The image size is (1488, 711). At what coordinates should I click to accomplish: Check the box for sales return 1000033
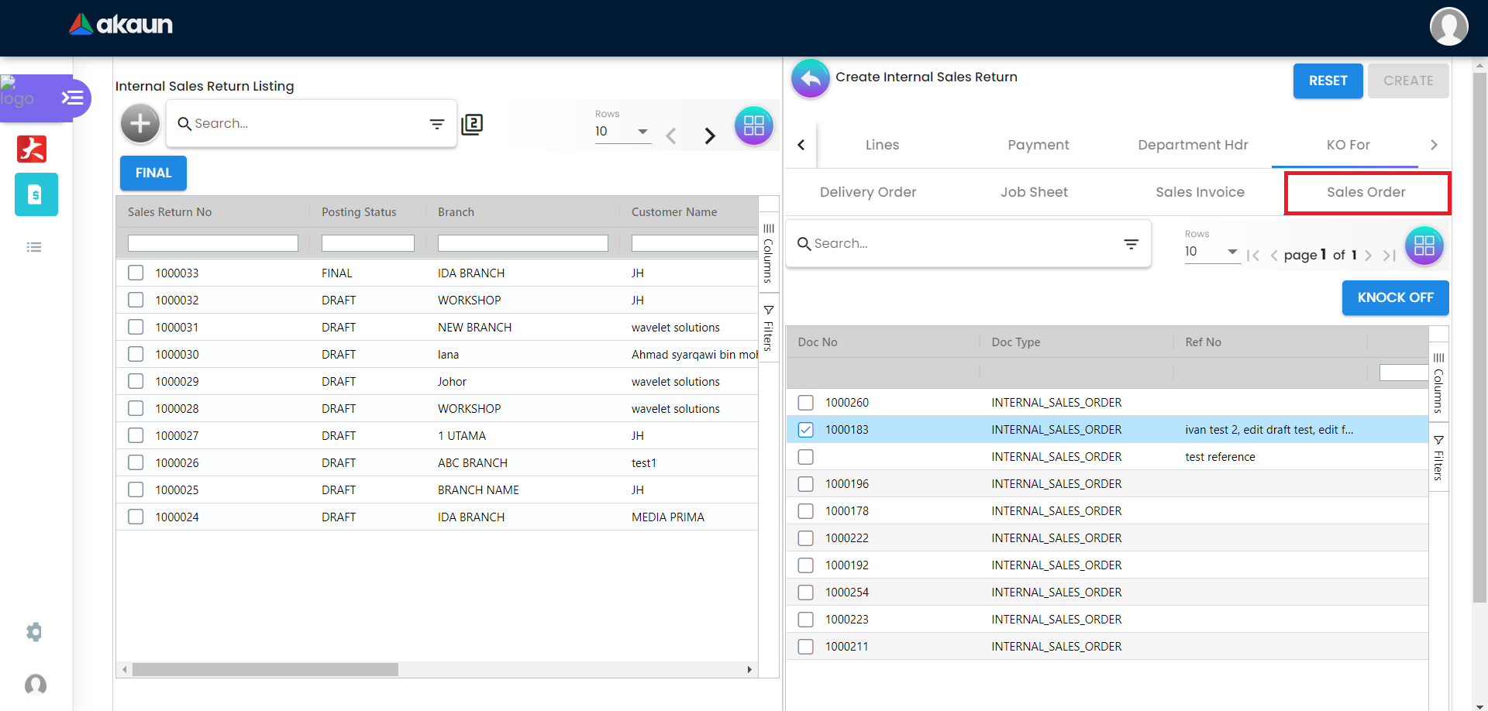tap(136, 273)
